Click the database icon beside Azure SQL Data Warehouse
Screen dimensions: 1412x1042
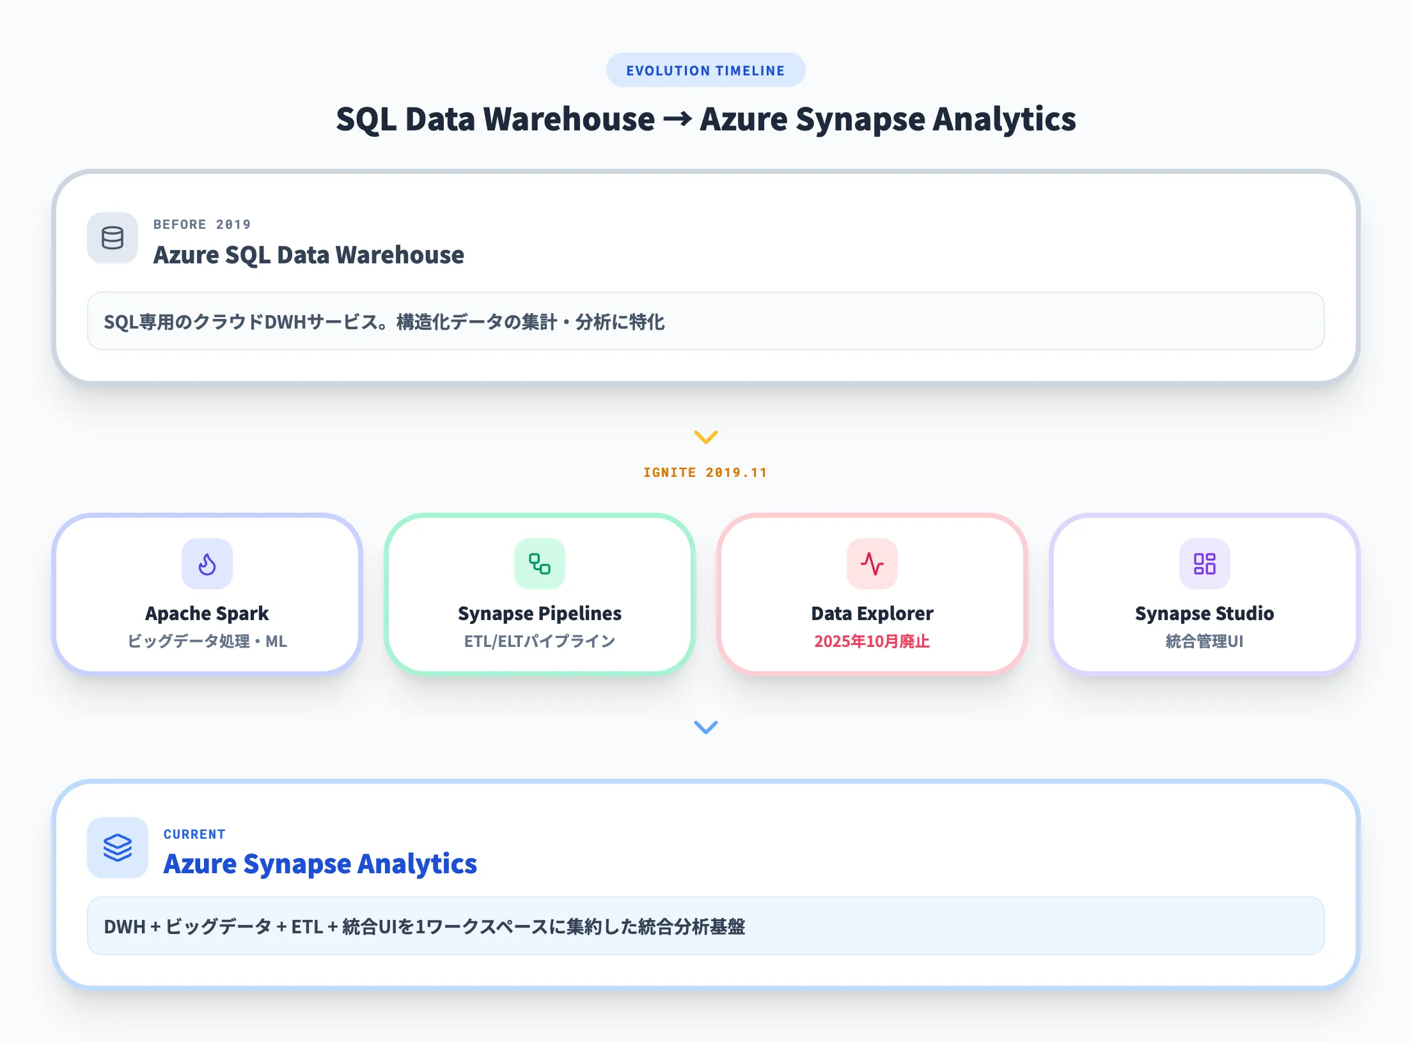pos(113,238)
